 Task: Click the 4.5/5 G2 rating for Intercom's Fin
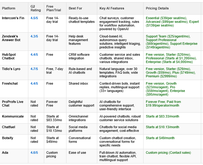point(34,18)
